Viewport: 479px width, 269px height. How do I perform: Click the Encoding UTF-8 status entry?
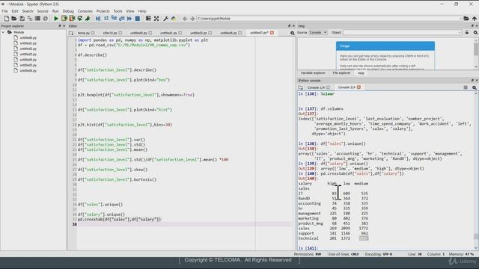(378, 254)
